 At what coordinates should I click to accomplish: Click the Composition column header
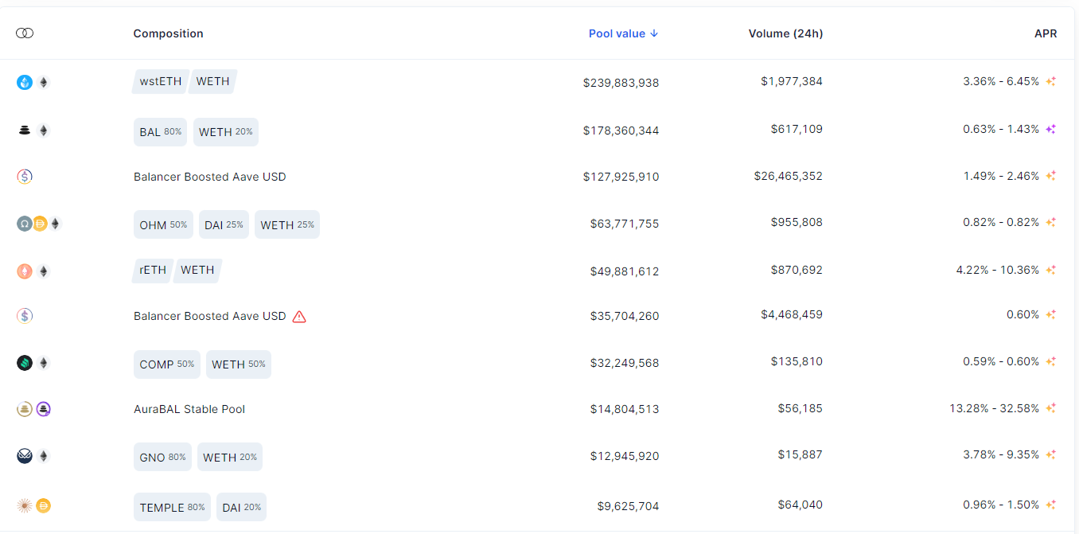(x=168, y=33)
